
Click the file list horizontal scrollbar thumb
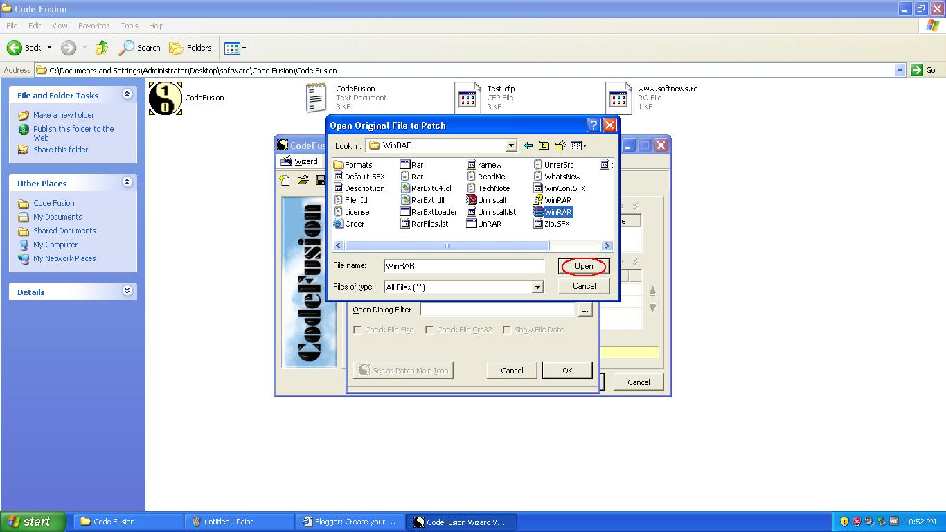(x=447, y=246)
